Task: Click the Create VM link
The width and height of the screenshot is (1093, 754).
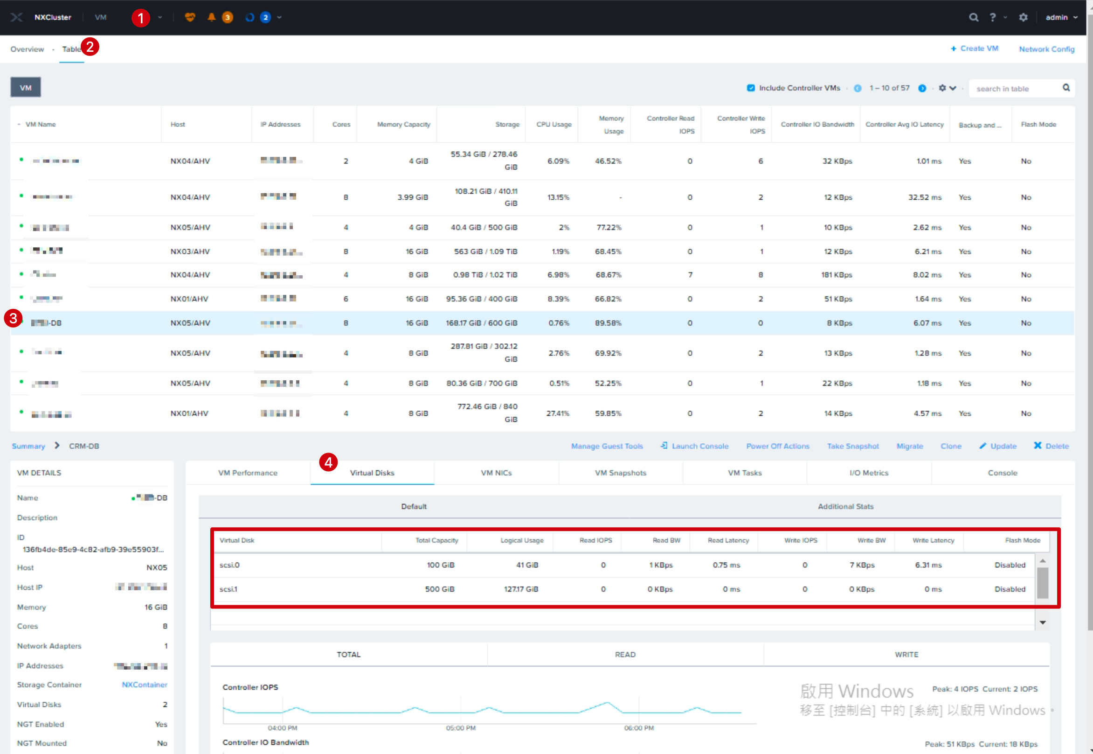Action: coord(975,49)
